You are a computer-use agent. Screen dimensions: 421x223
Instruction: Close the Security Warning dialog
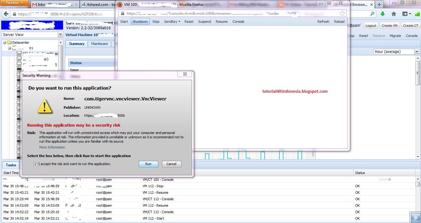(185, 74)
